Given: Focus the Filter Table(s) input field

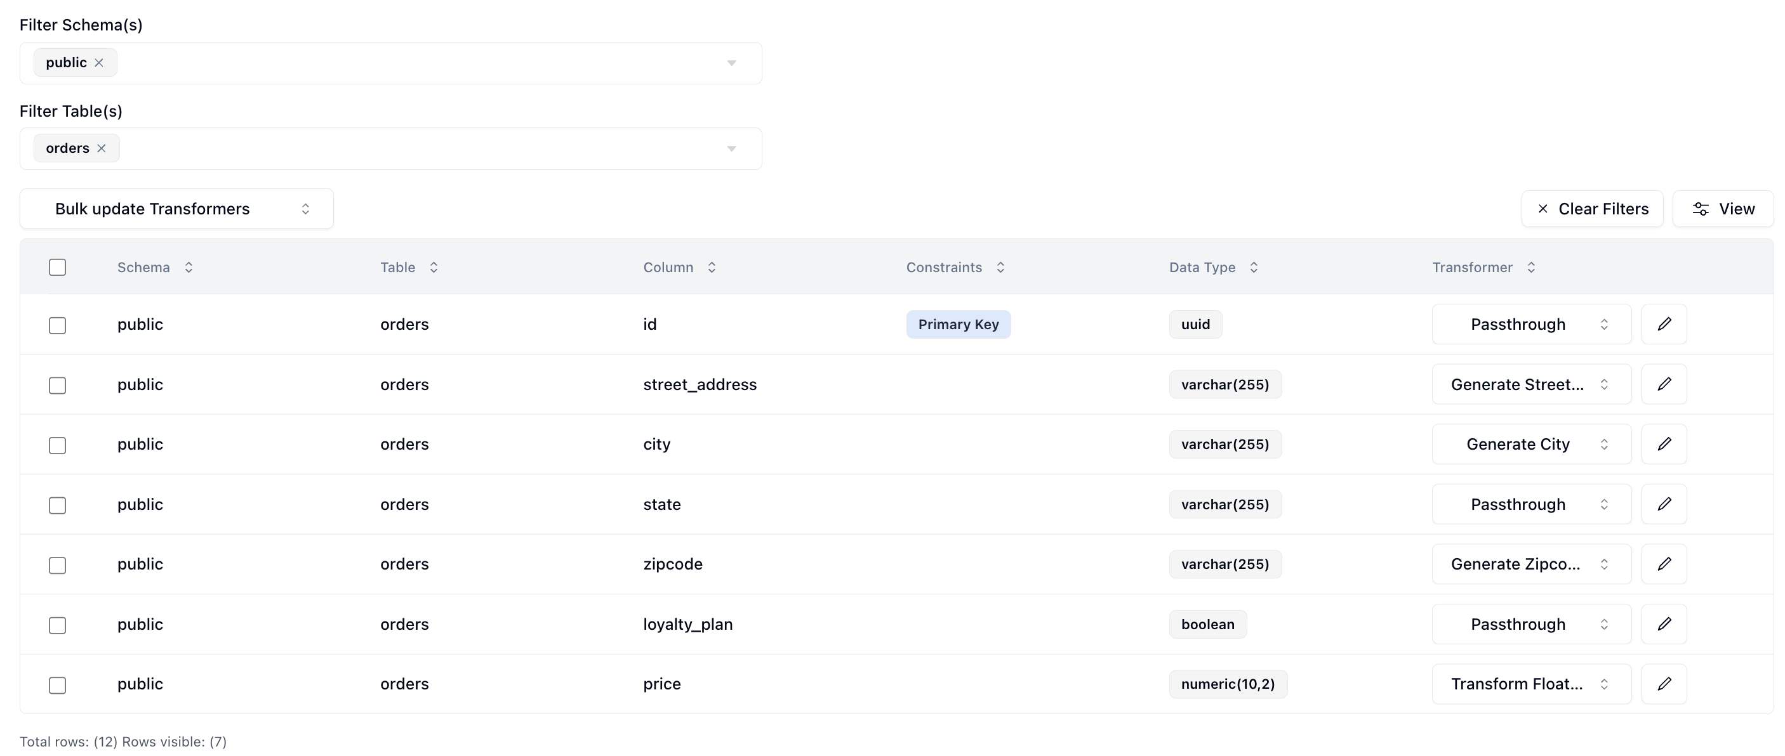Looking at the screenshot, I should (391, 149).
